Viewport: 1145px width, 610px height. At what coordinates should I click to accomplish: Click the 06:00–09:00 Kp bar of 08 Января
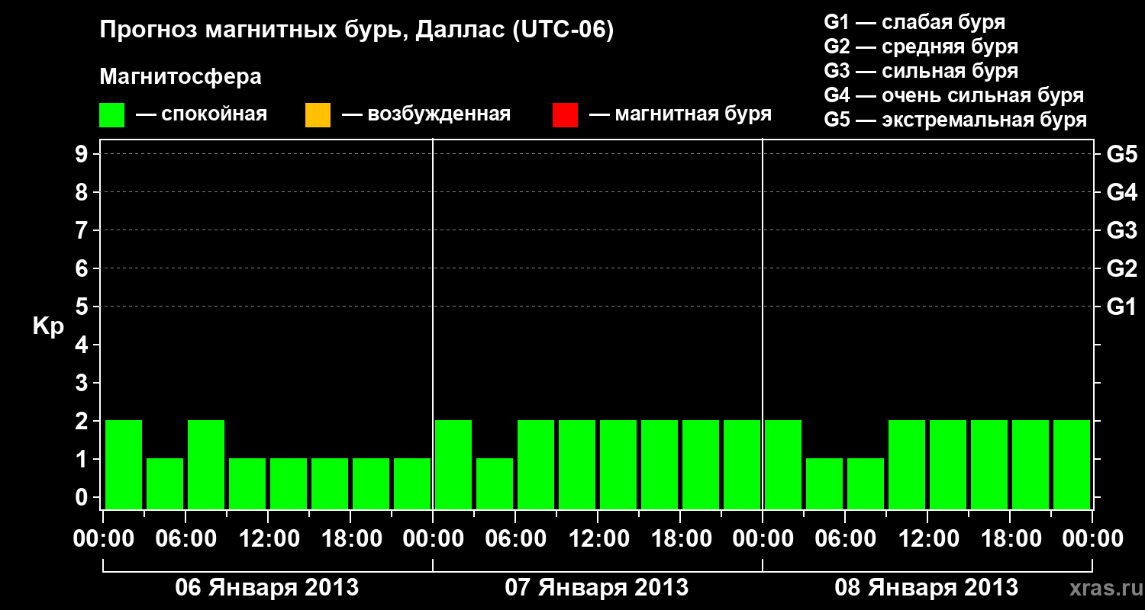click(x=866, y=483)
